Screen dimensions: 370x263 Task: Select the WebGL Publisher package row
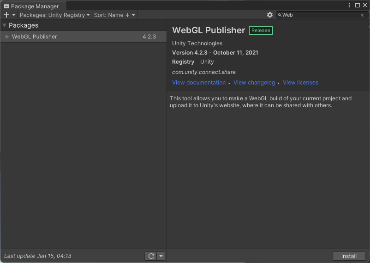[x=84, y=37]
